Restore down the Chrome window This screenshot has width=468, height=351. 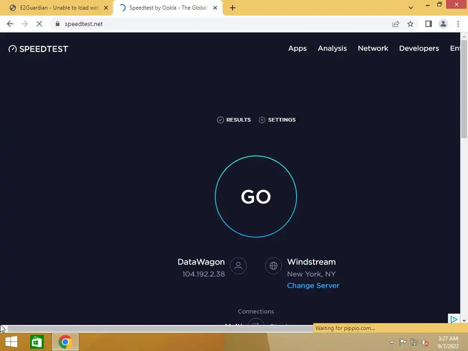439,5
